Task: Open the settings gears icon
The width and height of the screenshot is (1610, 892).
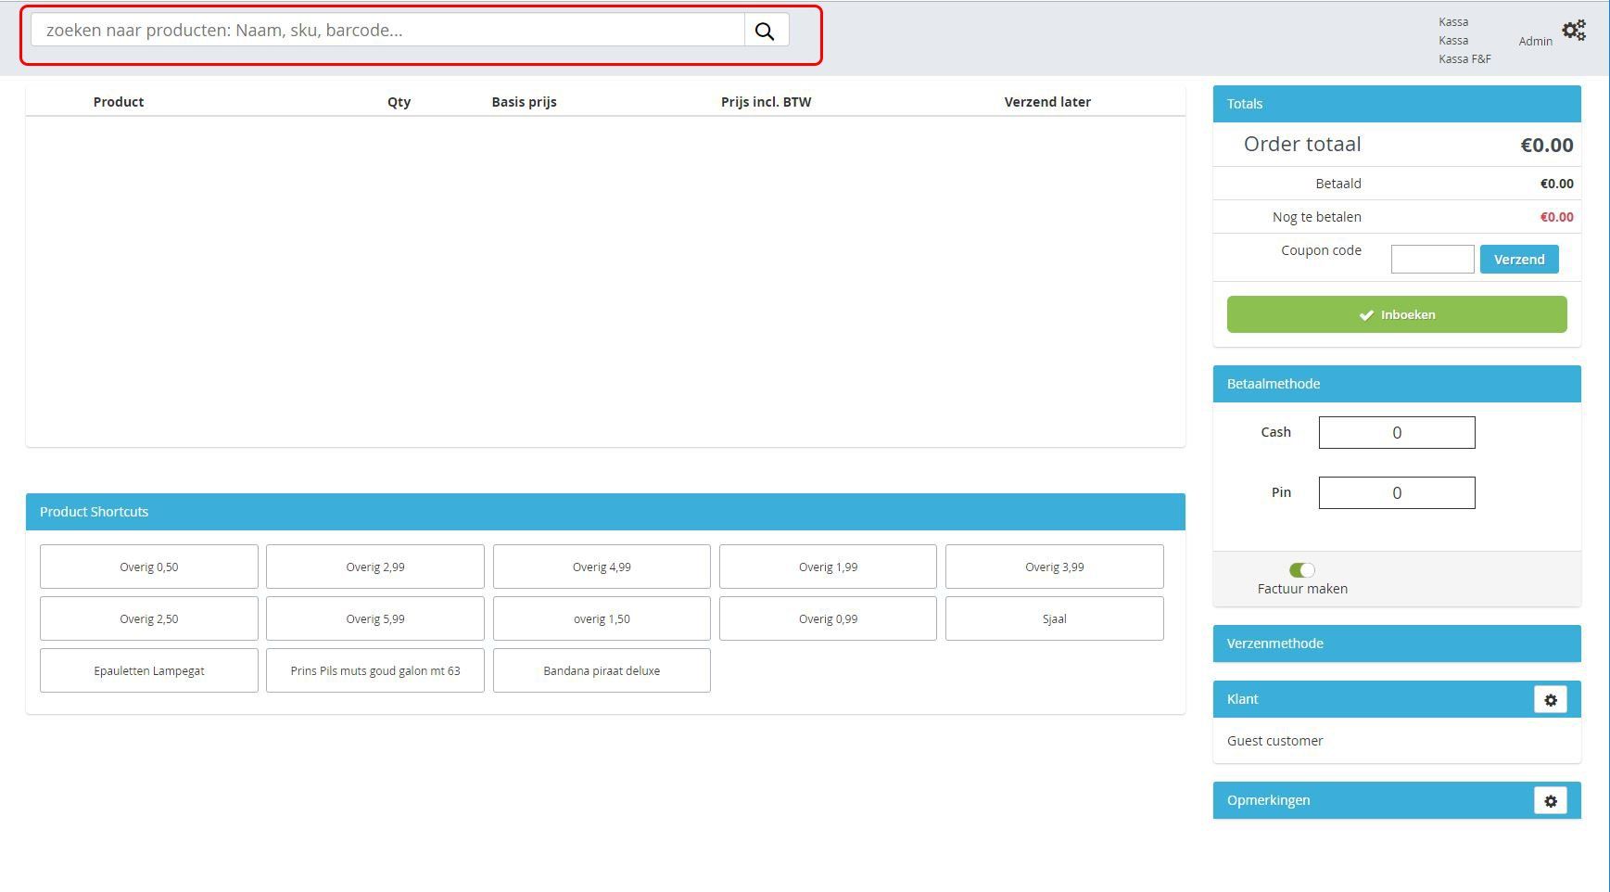Action: pos(1574,31)
